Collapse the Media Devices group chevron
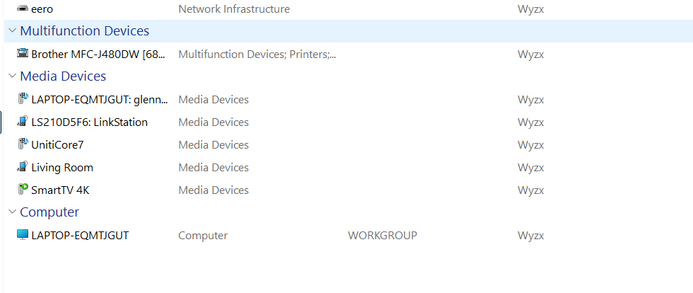The image size is (693, 293). point(13,76)
